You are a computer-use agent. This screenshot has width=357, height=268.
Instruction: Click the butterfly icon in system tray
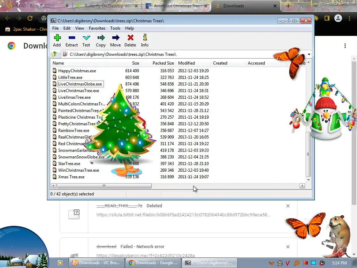click(271, 263)
